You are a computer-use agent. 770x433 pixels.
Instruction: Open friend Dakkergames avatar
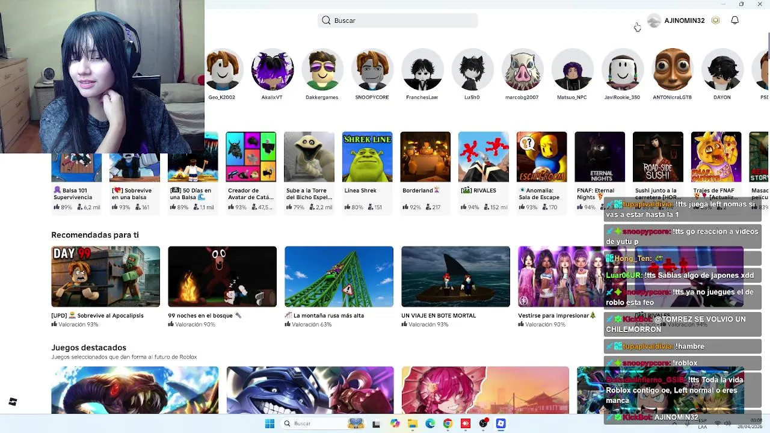tap(322, 69)
